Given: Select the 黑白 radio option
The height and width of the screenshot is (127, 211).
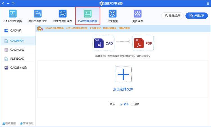Looking at the screenshot, I should tap(132, 104).
